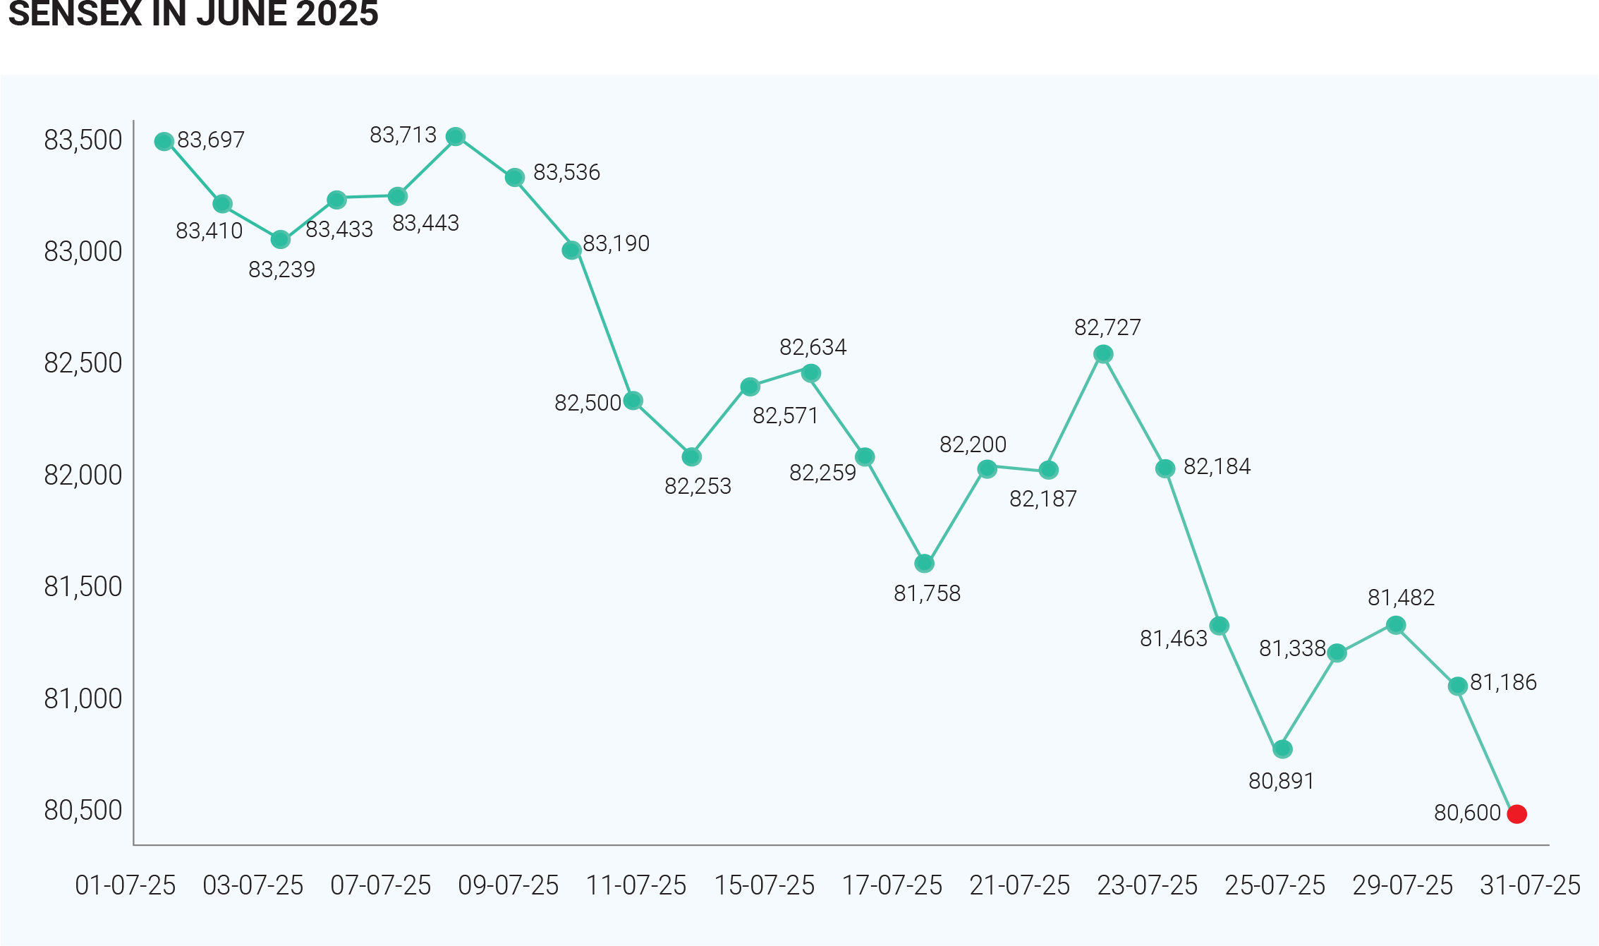Click the 81,482 data point marker
The width and height of the screenshot is (1599, 946).
coord(1396,625)
